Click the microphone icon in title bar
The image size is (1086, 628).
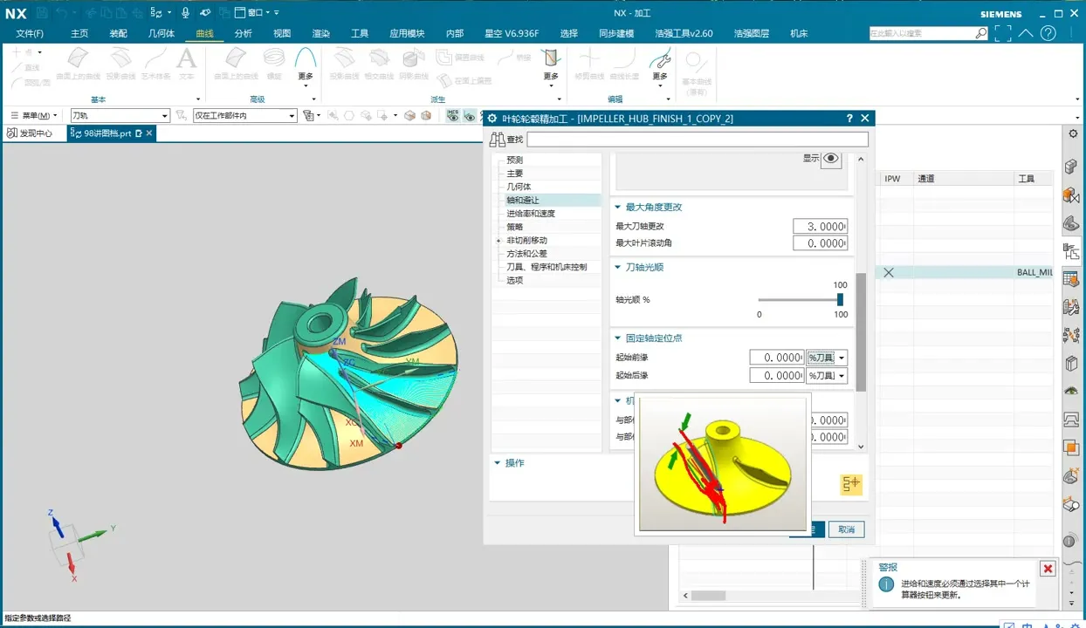[x=185, y=13]
